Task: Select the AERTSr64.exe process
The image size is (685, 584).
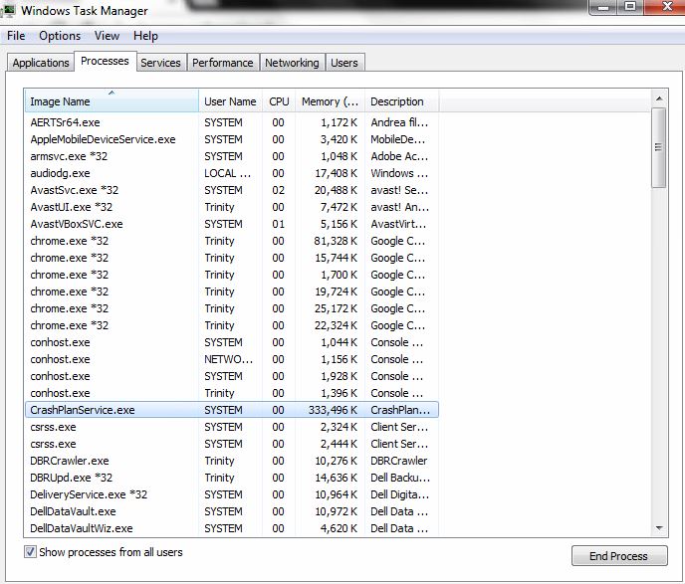Action: coord(232,122)
